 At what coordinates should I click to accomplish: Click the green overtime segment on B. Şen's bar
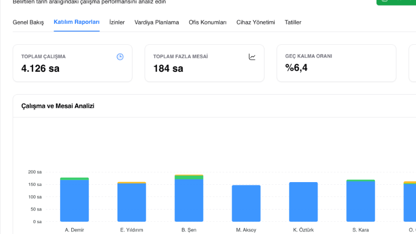click(x=189, y=177)
